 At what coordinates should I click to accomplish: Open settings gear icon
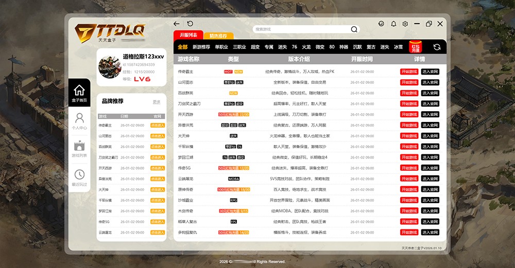tap(405, 24)
